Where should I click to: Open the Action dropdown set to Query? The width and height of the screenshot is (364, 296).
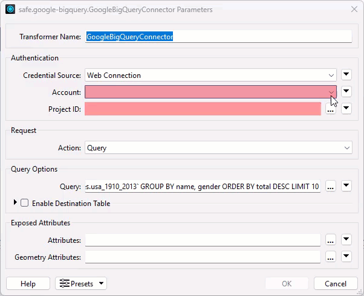218,148
